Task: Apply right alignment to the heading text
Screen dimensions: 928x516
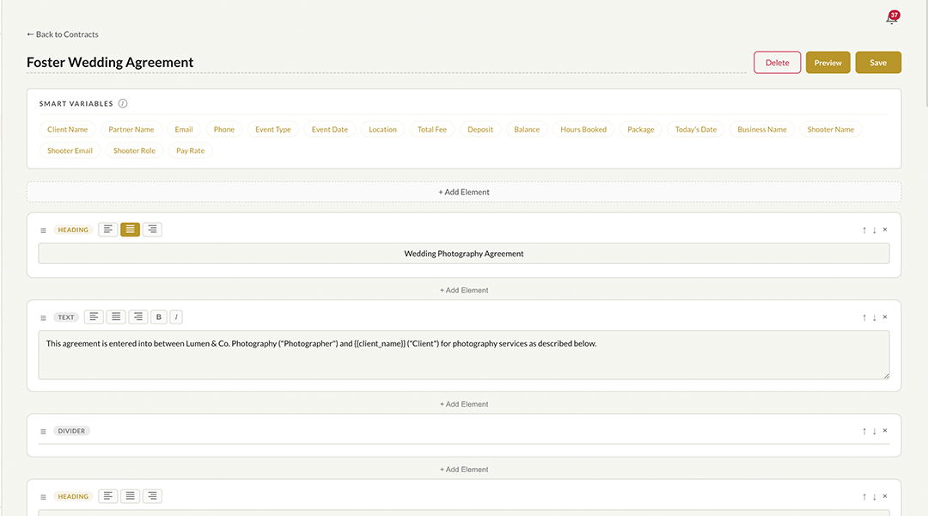Action: pos(152,230)
